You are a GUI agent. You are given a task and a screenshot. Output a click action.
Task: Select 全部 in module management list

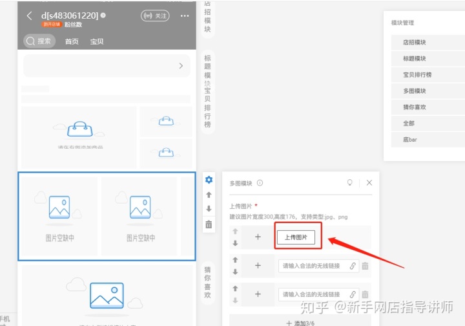click(x=428, y=124)
